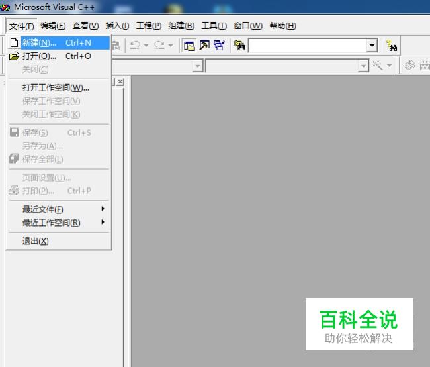This screenshot has height=367, width=430.
Task: Click the Save All disks icon
Action: point(14,159)
